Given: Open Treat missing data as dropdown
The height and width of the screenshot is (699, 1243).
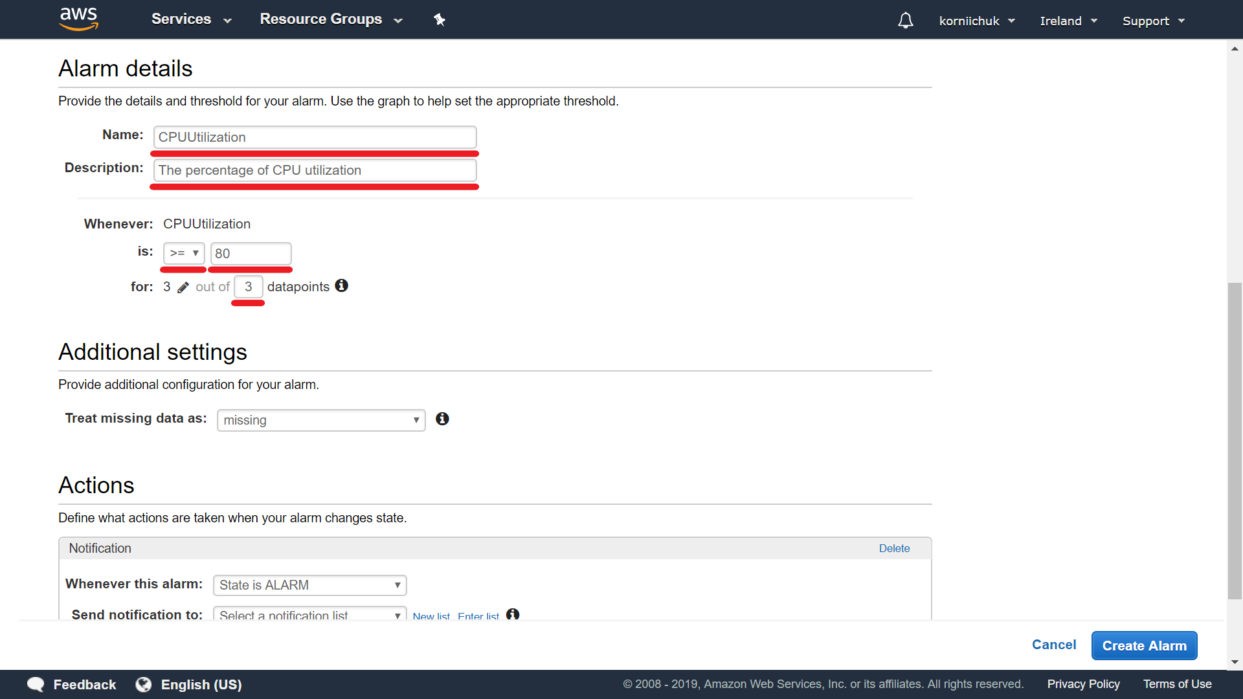Looking at the screenshot, I should [x=321, y=420].
